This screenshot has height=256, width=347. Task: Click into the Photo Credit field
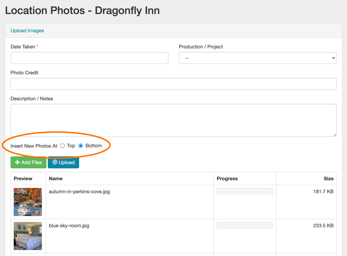tap(173, 84)
